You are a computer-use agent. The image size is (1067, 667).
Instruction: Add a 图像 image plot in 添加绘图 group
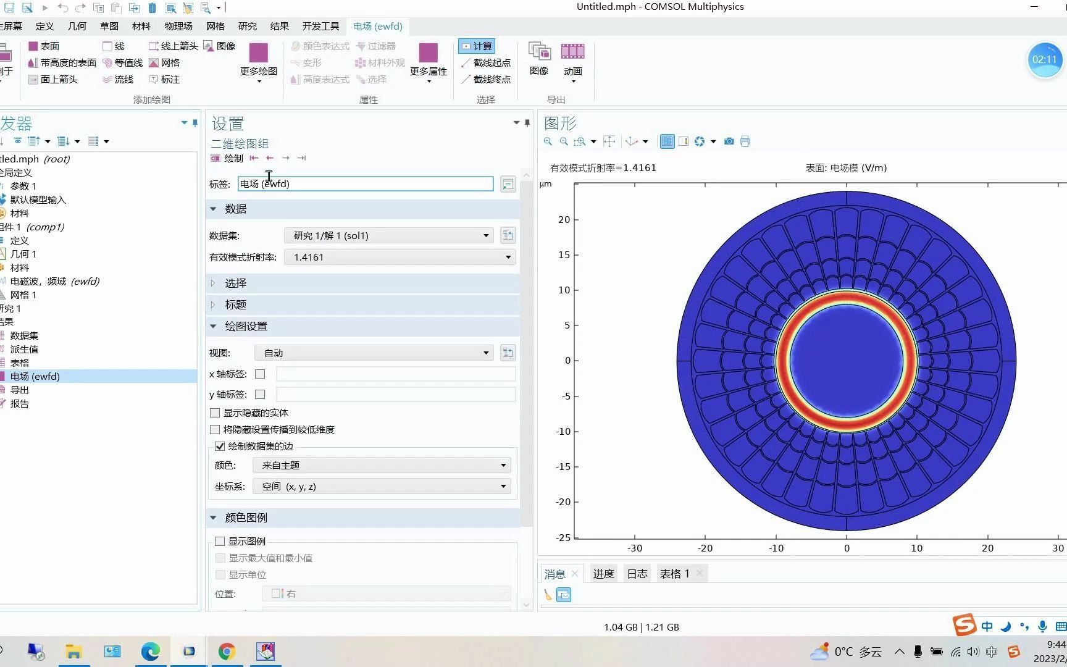click(219, 46)
